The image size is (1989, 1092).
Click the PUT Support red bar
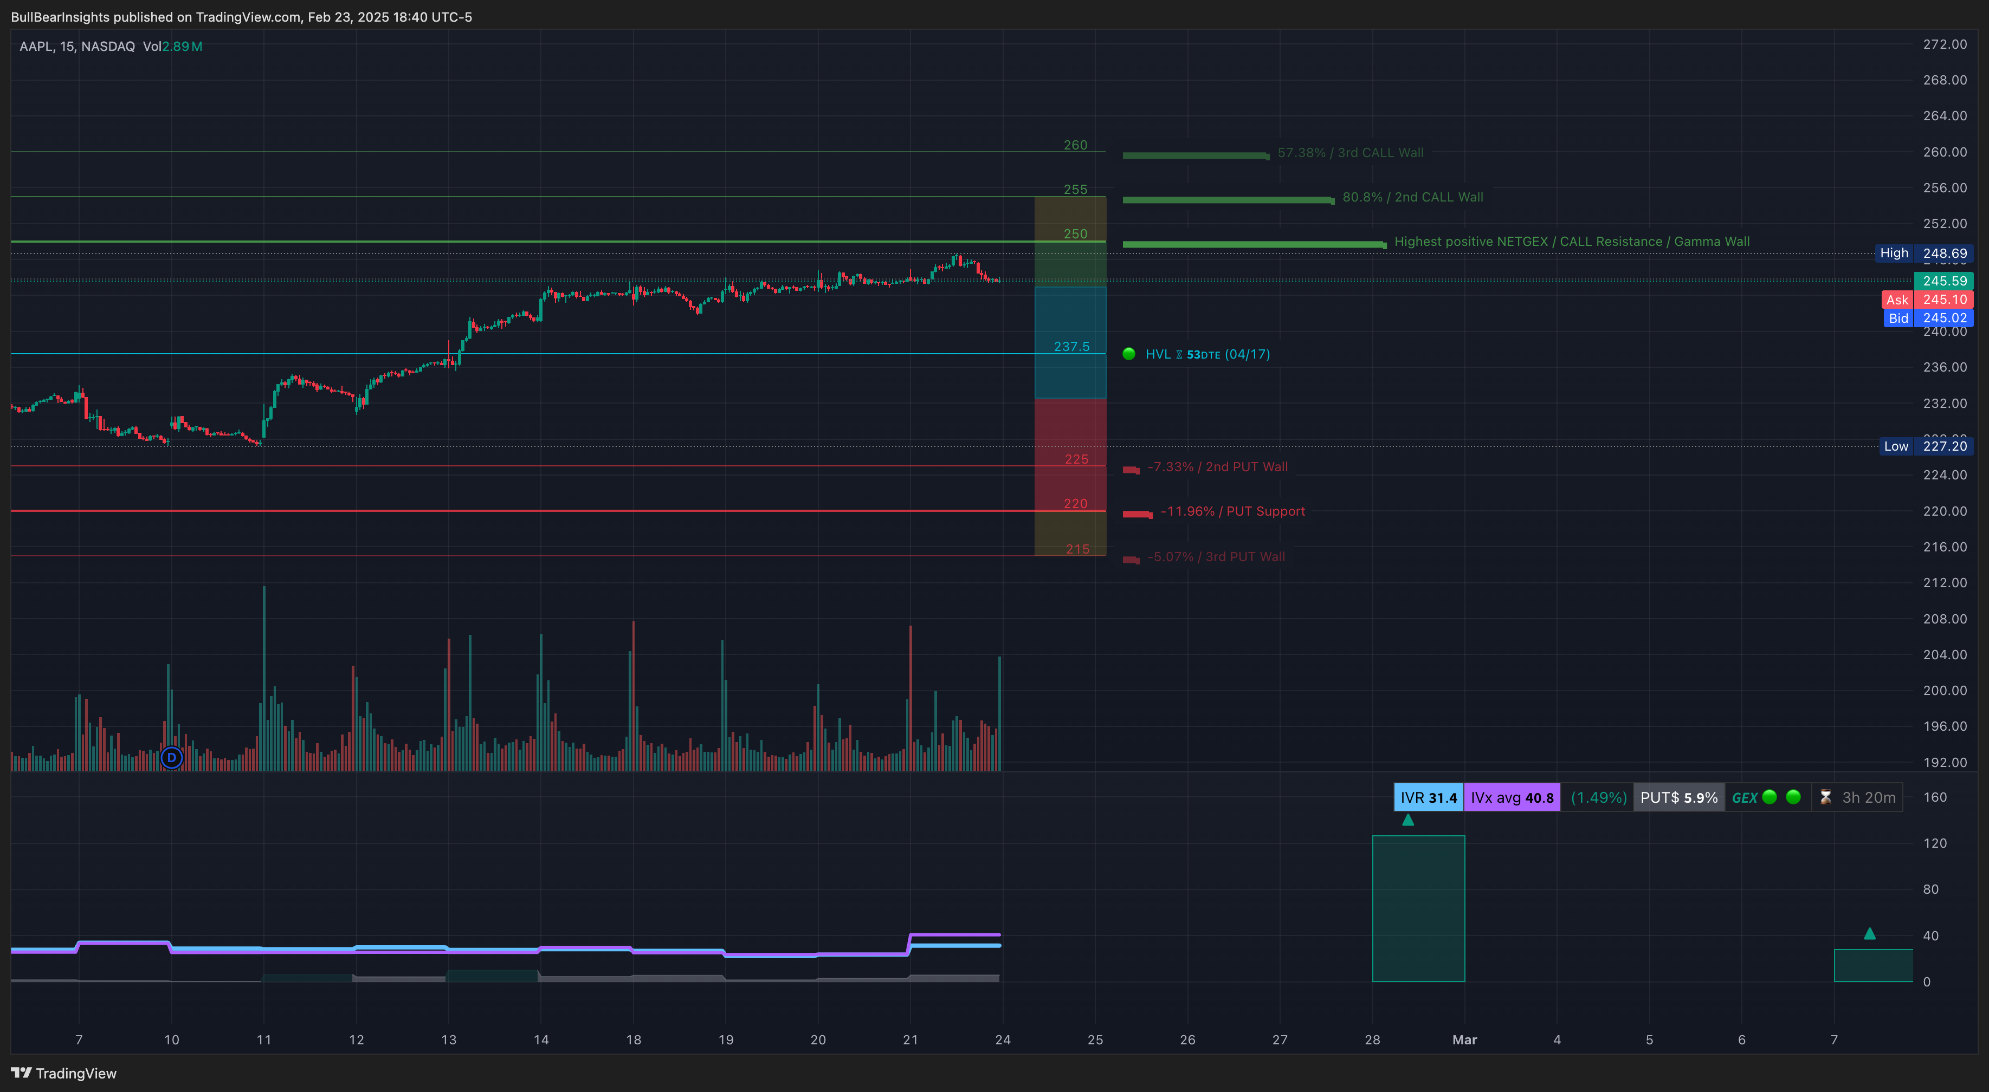(x=1138, y=514)
